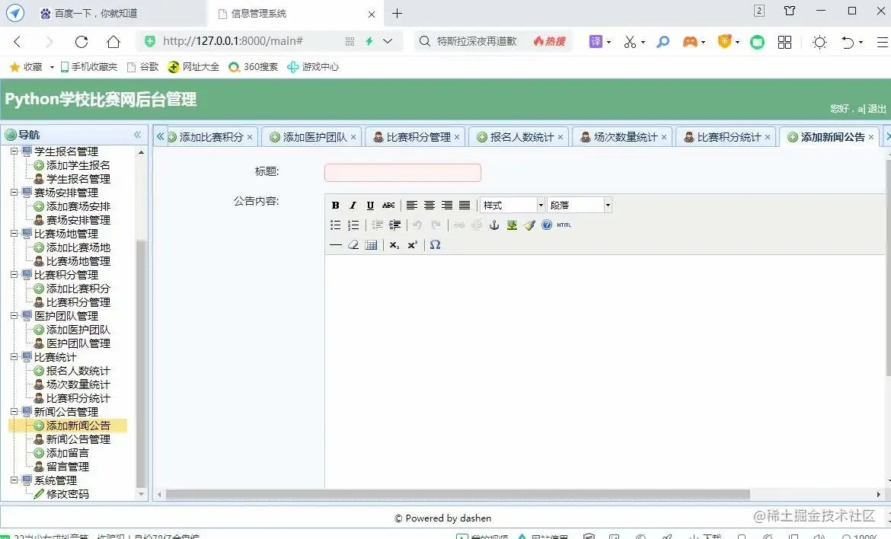Toggle bold formatting in the editor

coord(335,205)
